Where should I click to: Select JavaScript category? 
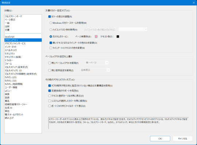click(23, 37)
